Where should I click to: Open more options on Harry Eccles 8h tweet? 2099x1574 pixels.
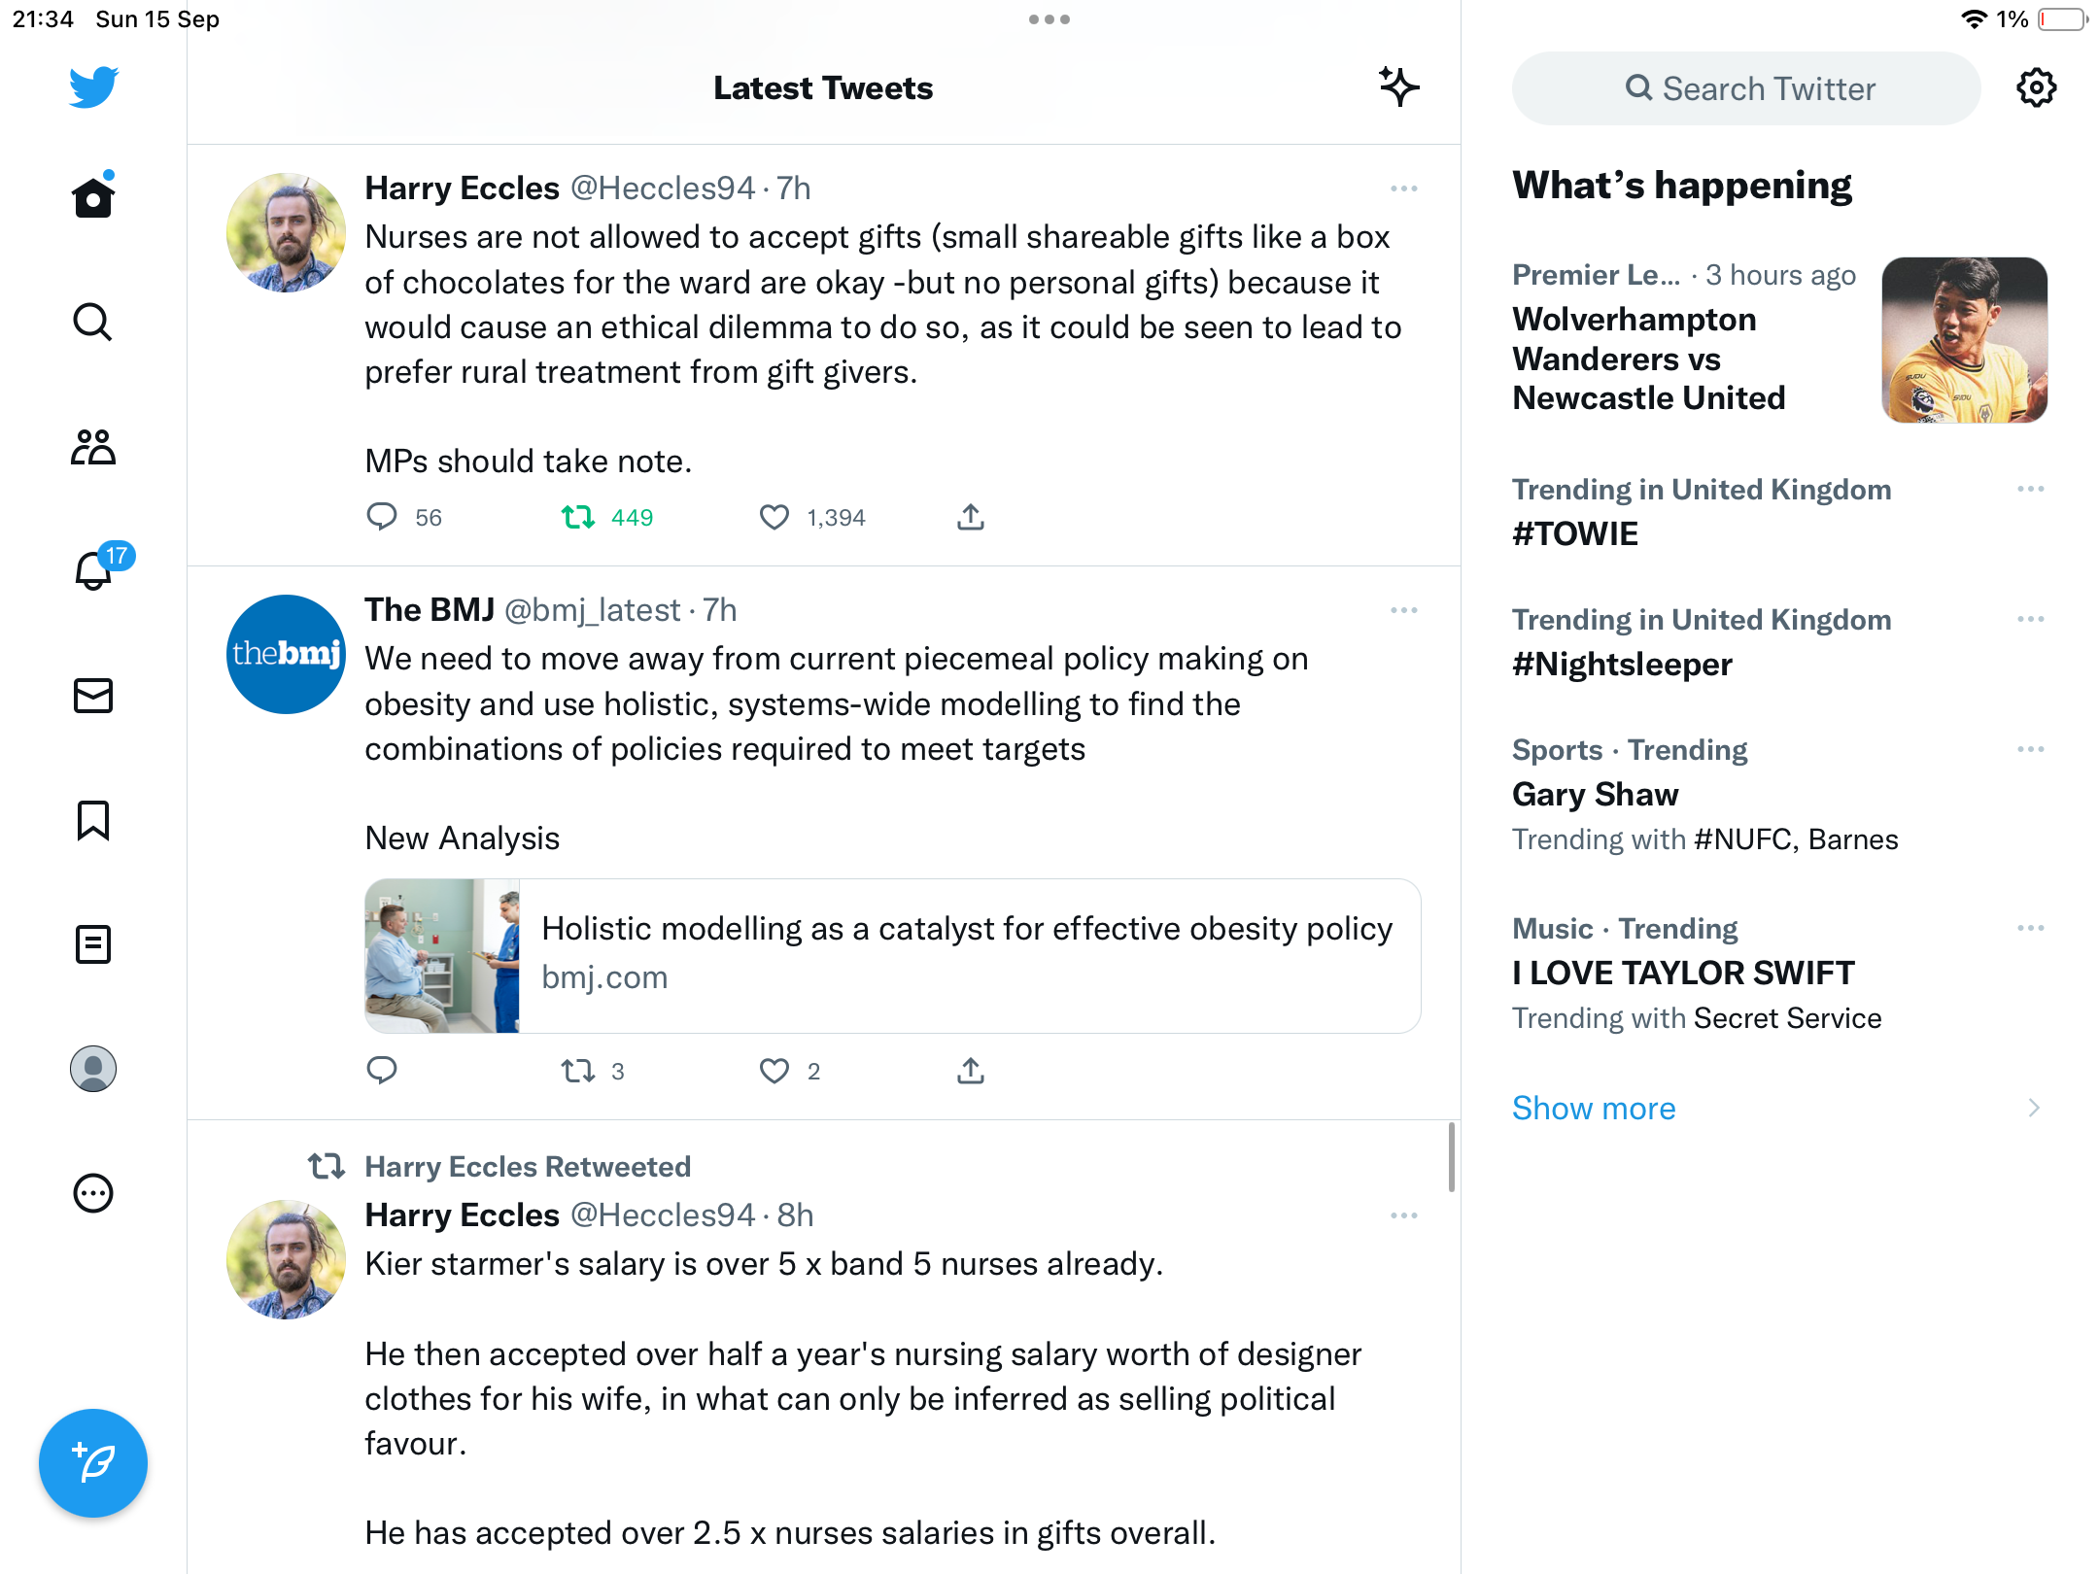coord(1404,1215)
